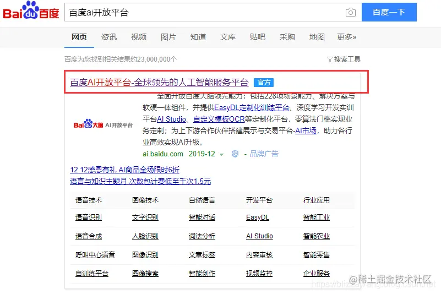Follow the AI市场 link
Viewport: 441px width, 294px height.
coord(306,130)
